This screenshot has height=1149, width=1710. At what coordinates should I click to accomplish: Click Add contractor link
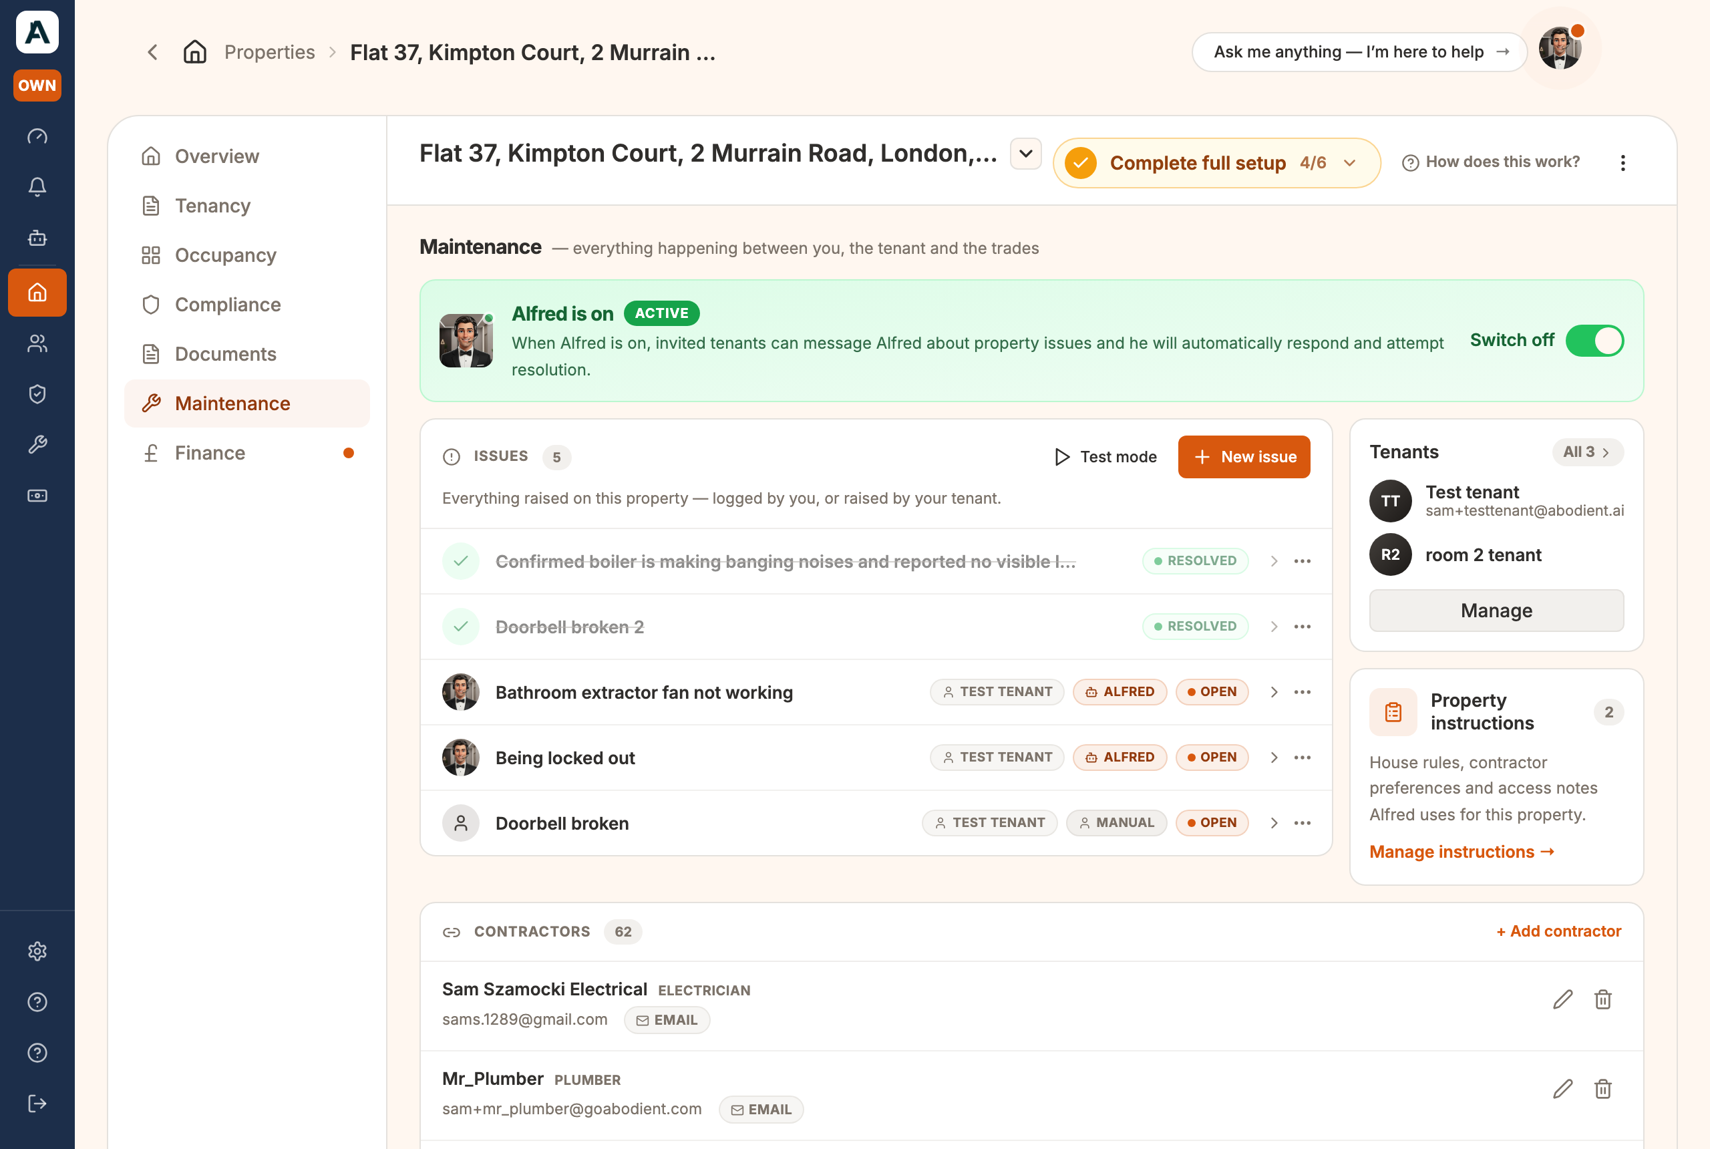click(x=1558, y=931)
